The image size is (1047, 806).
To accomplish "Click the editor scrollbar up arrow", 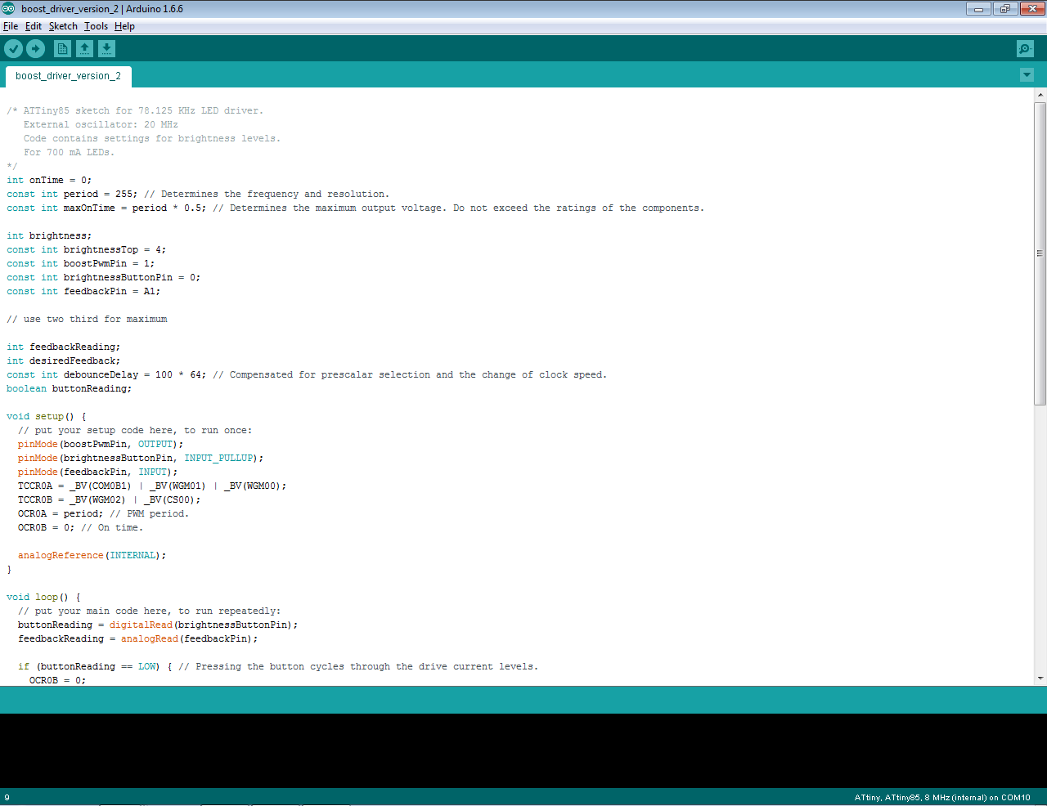I will pos(1040,95).
